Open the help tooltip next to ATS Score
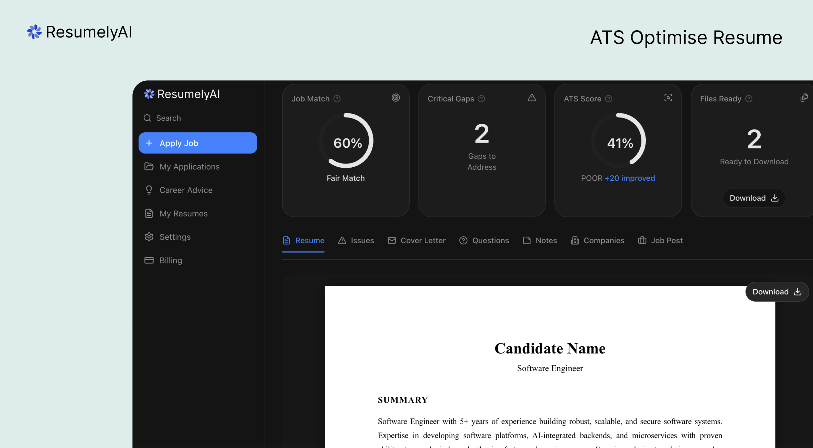 608,99
